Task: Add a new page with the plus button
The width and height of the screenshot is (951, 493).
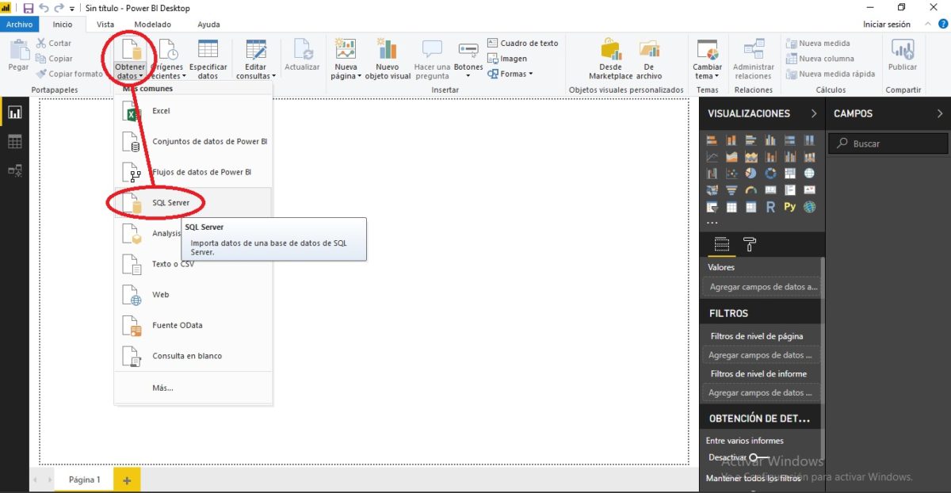Action: point(127,480)
